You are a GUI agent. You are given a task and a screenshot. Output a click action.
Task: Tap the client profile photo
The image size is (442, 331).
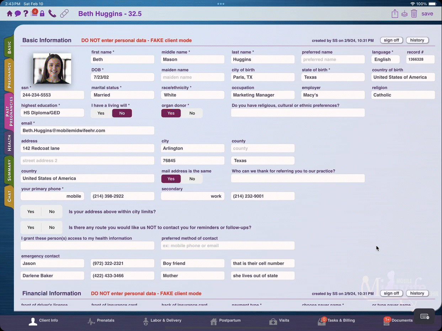pos(52,68)
